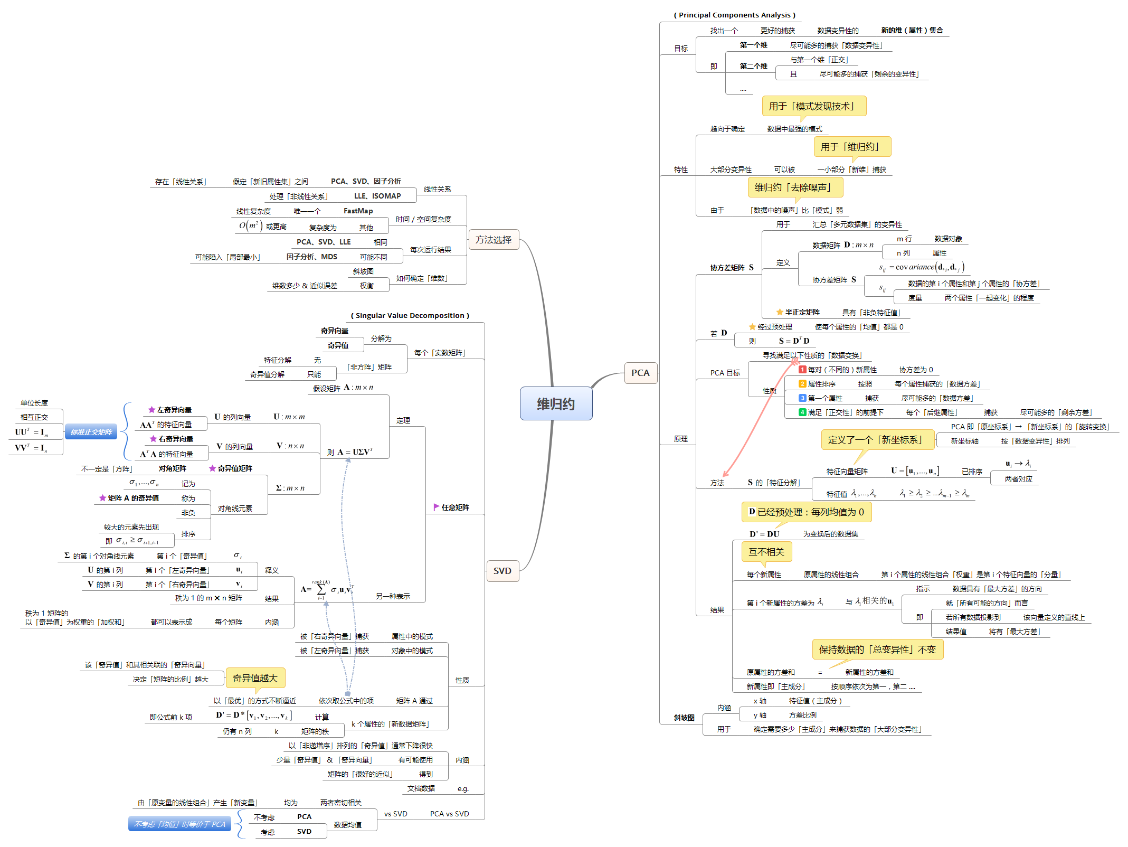Click the blue 不考虑「均值」时等价于 PCA label
This screenshot has width=1128, height=847.
pyautogui.click(x=179, y=824)
